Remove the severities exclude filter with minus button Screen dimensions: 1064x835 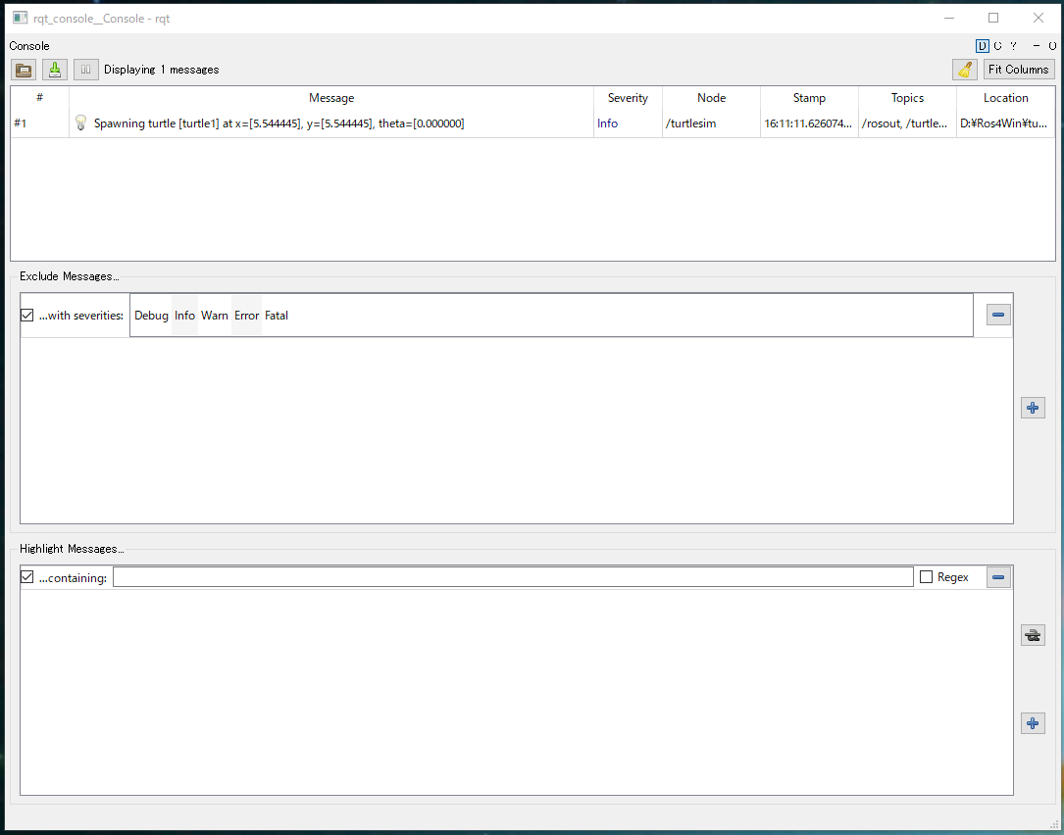998,315
